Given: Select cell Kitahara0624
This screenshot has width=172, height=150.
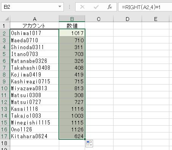Looking at the screenshot, I should pos(35,136).
